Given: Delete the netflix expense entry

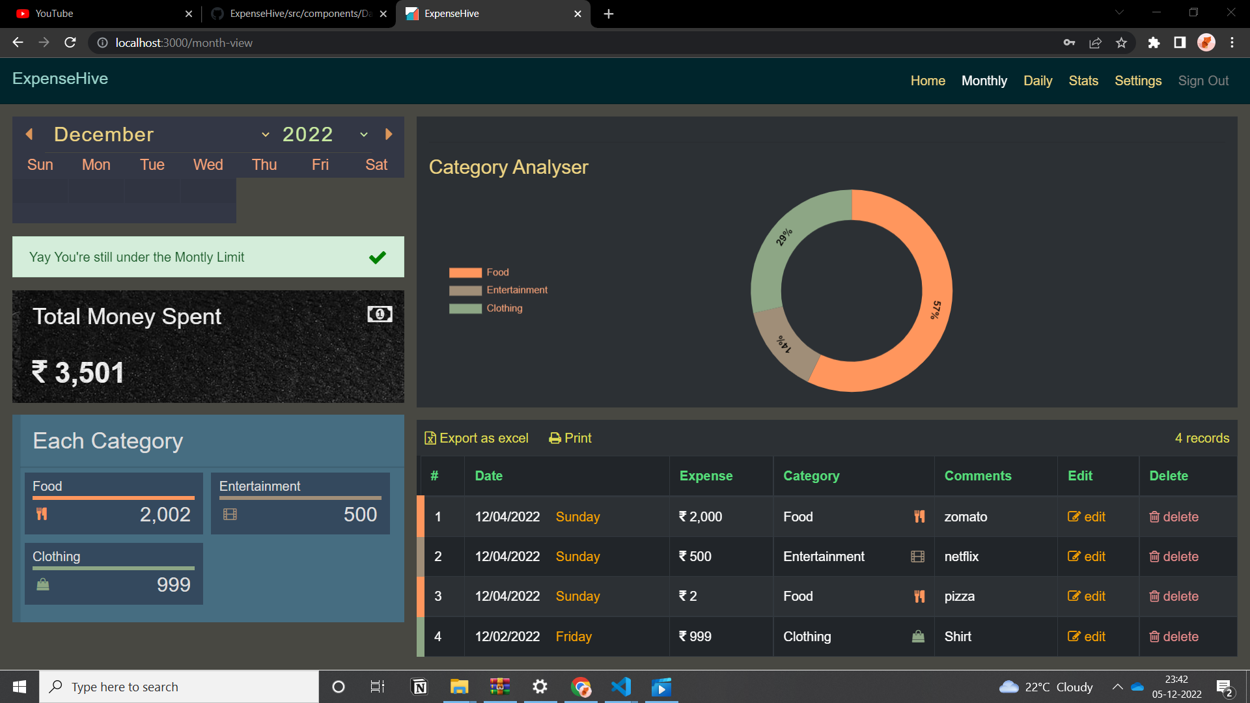Looking at the screenshot, I should click(1173, 557).
